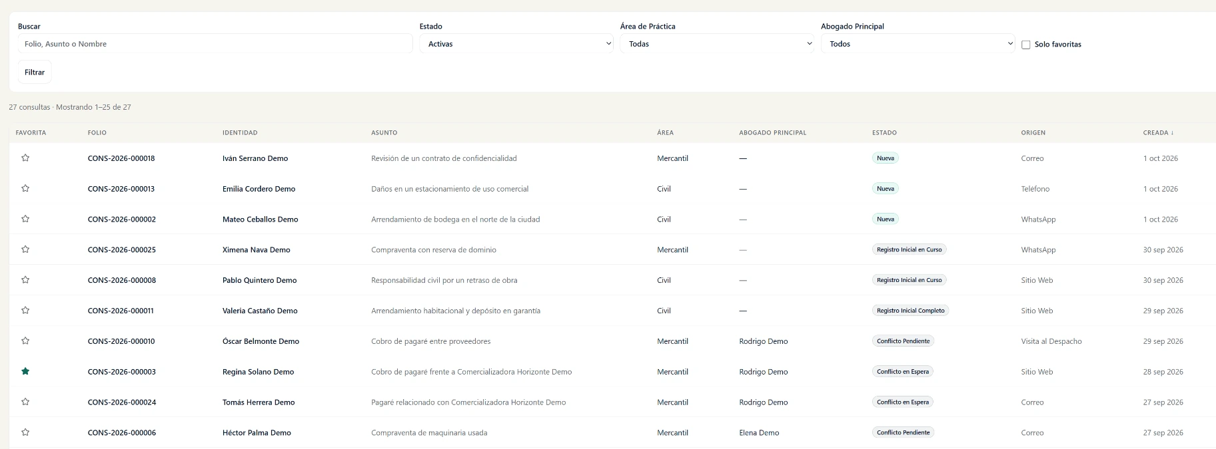Sort by the Creada column header

[x=1159, y=133]
